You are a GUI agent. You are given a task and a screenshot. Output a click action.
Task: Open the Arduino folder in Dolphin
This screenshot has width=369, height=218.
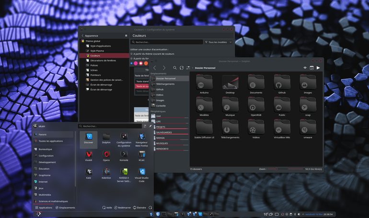tap(204, 85)
